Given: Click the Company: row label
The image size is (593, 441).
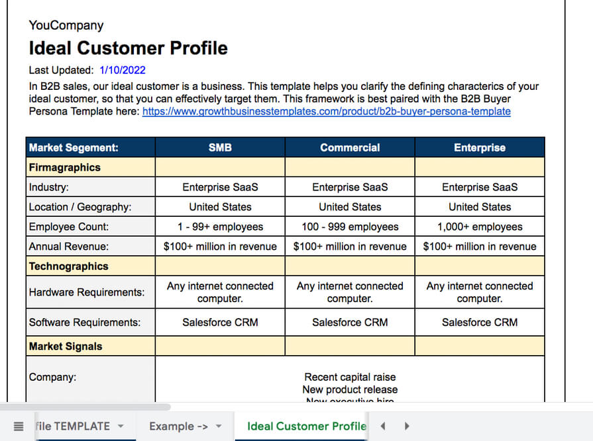Looking at the screenshot, I should [x=91, y=379].
